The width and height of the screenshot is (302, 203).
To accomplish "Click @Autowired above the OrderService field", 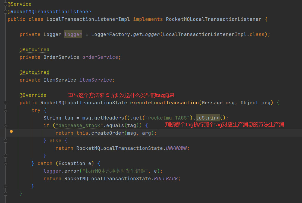I will point(34,50).
